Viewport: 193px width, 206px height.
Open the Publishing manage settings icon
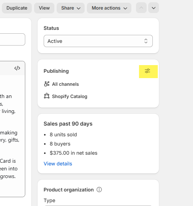point(147,71)
